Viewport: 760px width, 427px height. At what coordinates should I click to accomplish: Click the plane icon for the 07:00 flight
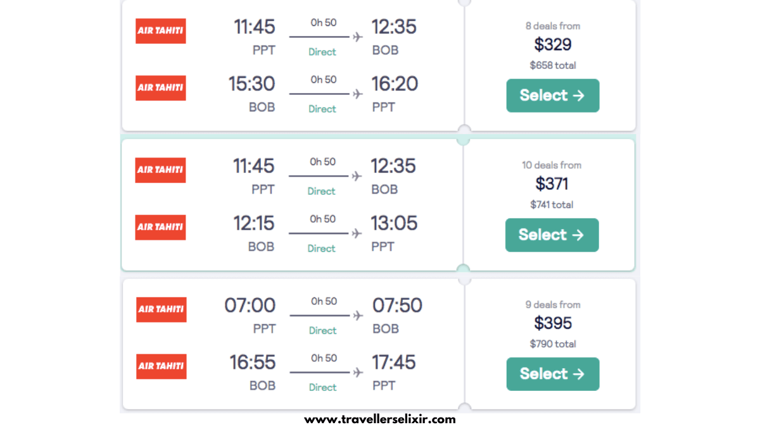[x=358, y=316]
